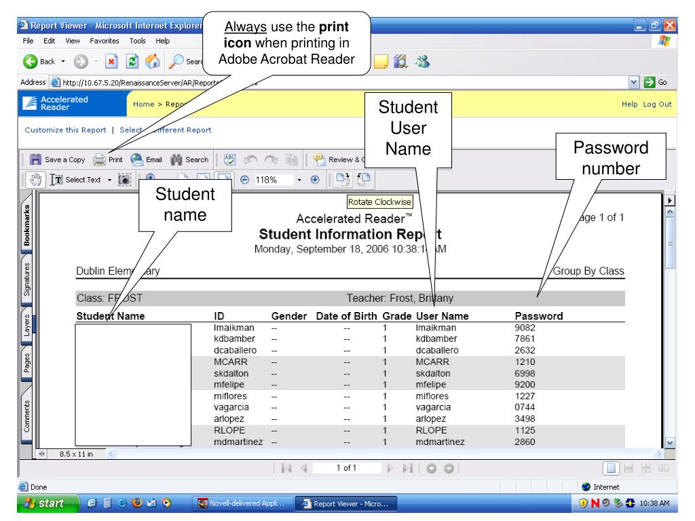Click the Customize this Report link
The image size is (695, 521).
[65, 130]
